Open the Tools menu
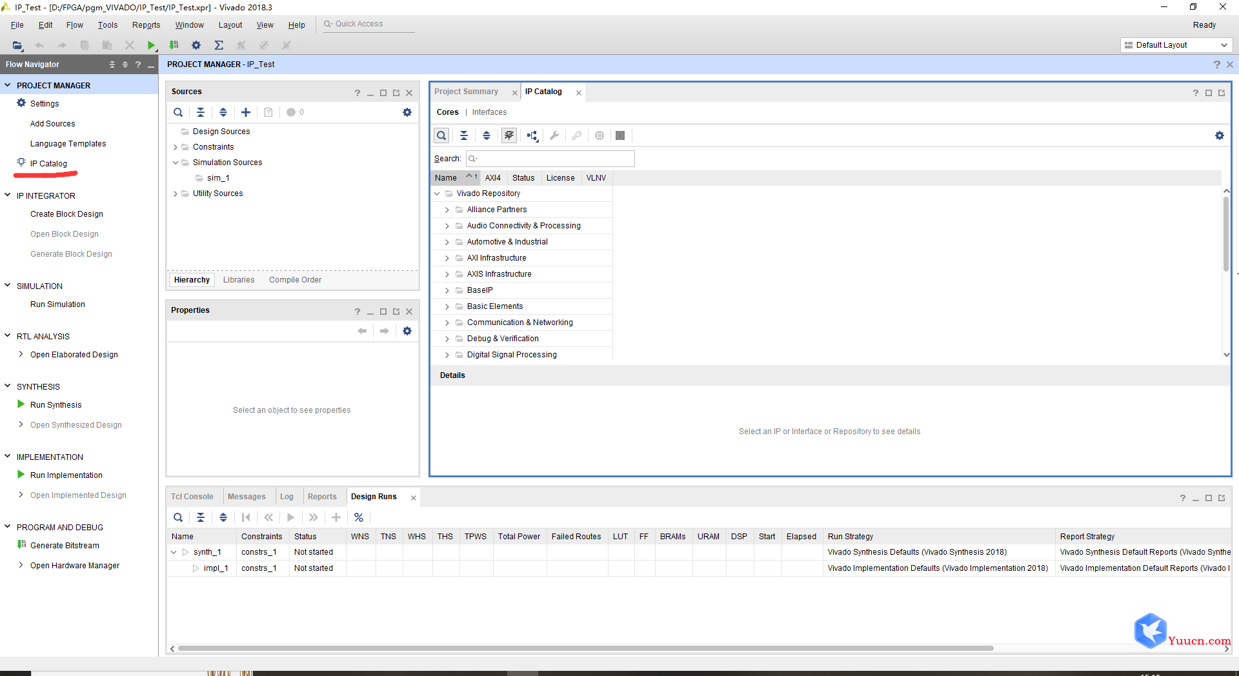The height and width of the screenshot is (676, 1239). click(x=108, y=25)
